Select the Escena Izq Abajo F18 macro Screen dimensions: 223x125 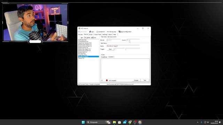(x=89, y=49)
